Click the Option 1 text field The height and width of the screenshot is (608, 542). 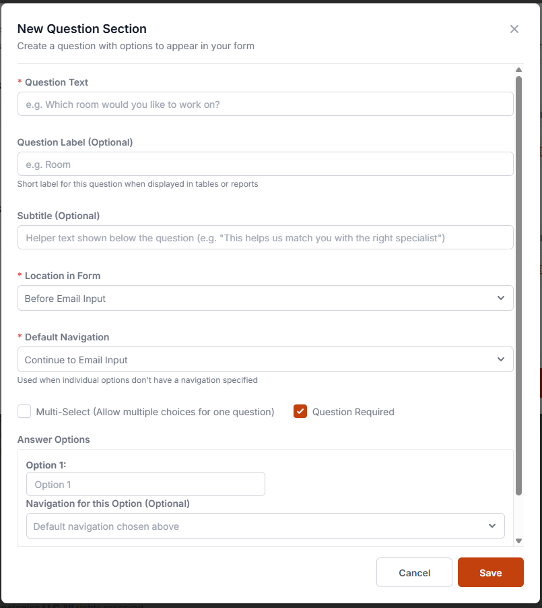(145, 484)
